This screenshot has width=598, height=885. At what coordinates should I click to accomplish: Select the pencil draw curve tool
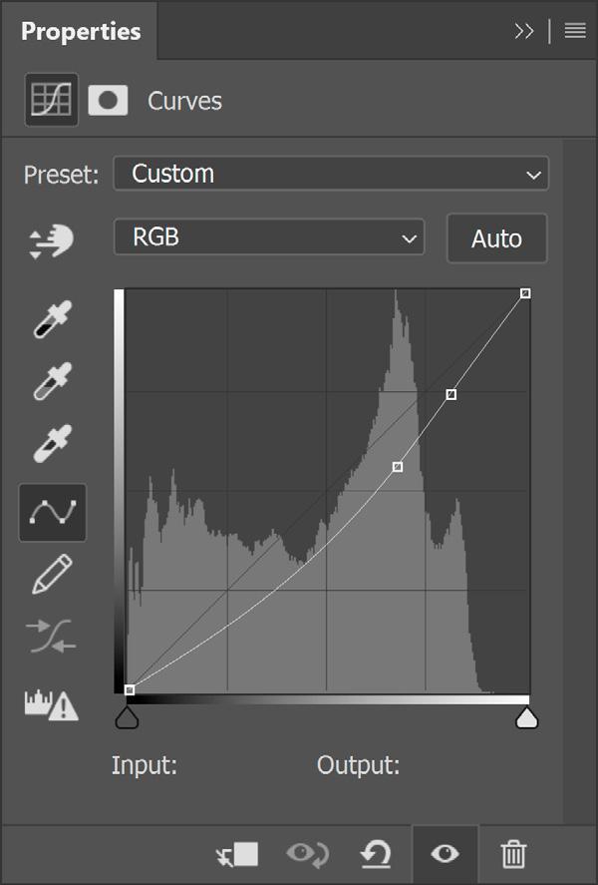pyautogui.click(x=53, y=574)
